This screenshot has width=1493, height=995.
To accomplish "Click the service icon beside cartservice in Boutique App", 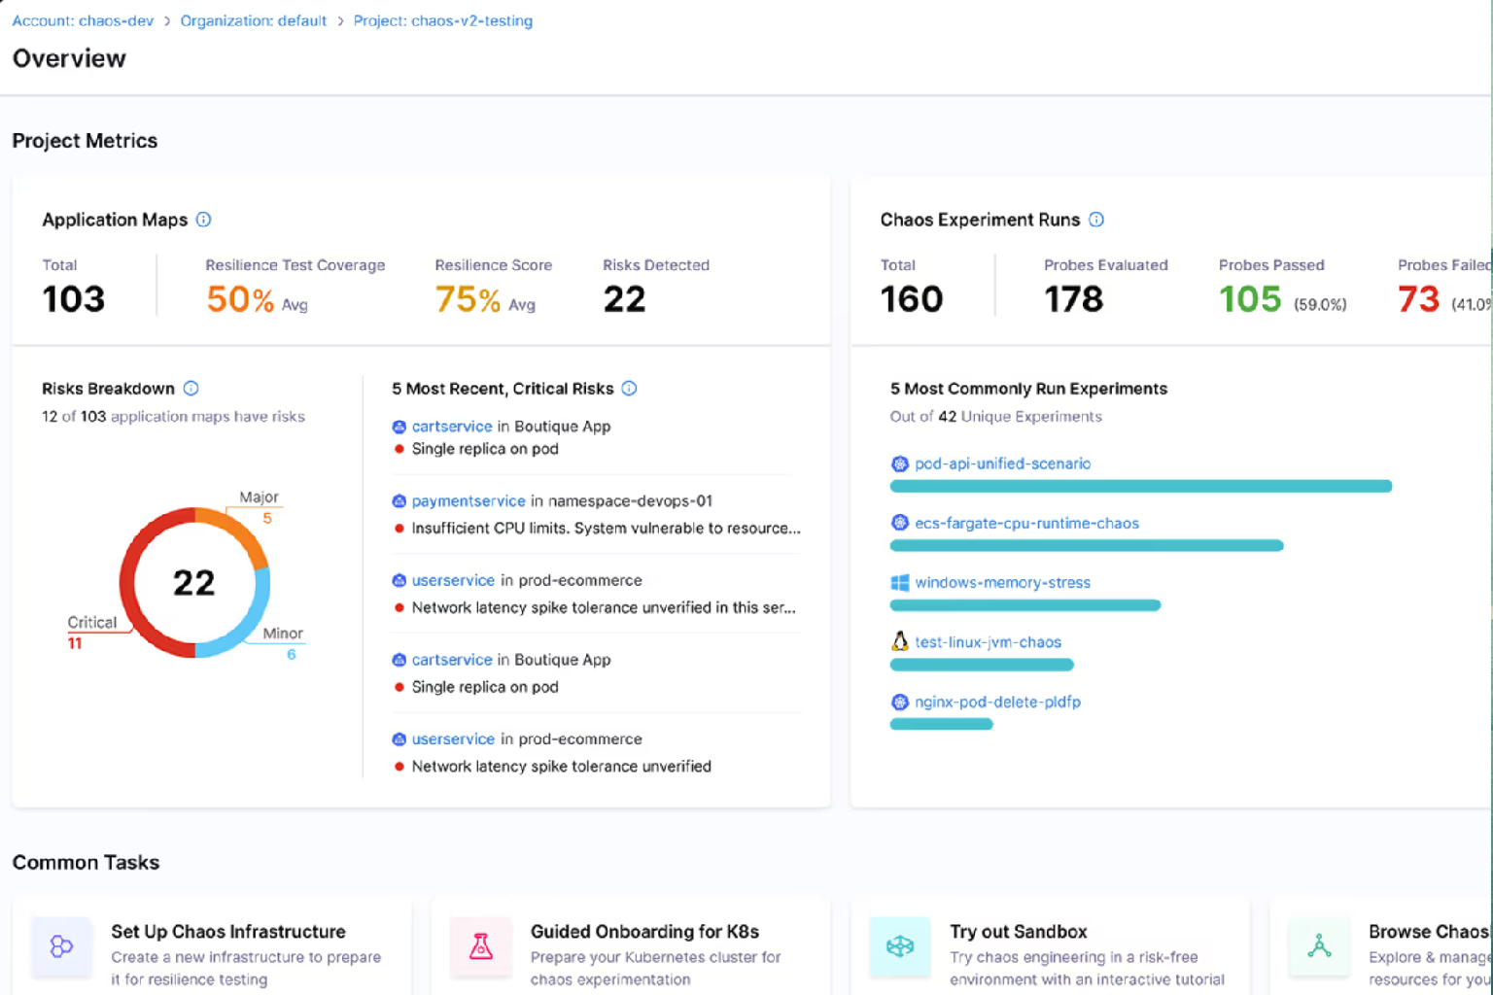I will [399, 426].
